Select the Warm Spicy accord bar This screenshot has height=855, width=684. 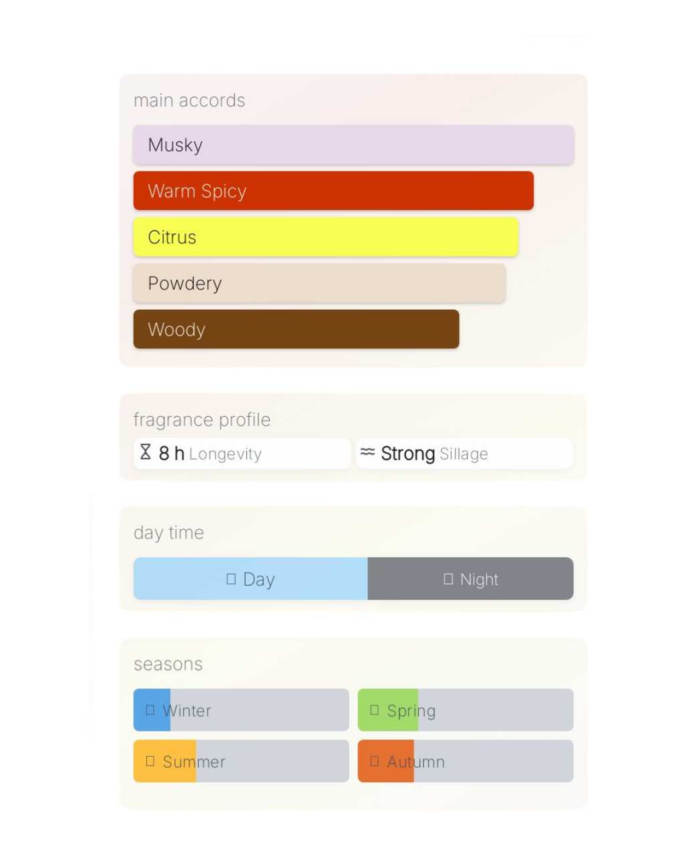point(333,191)
